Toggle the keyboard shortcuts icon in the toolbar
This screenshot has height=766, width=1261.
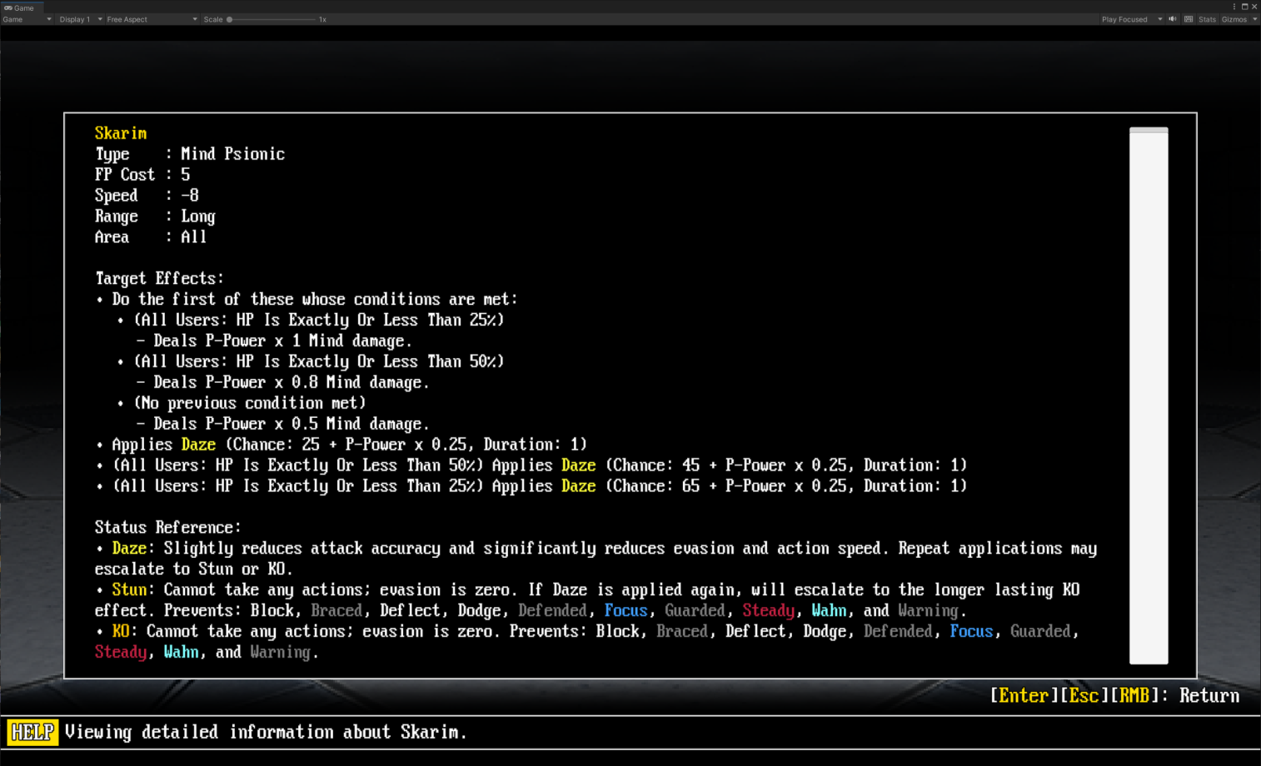pyautogui.click(x=1189, y=19)
